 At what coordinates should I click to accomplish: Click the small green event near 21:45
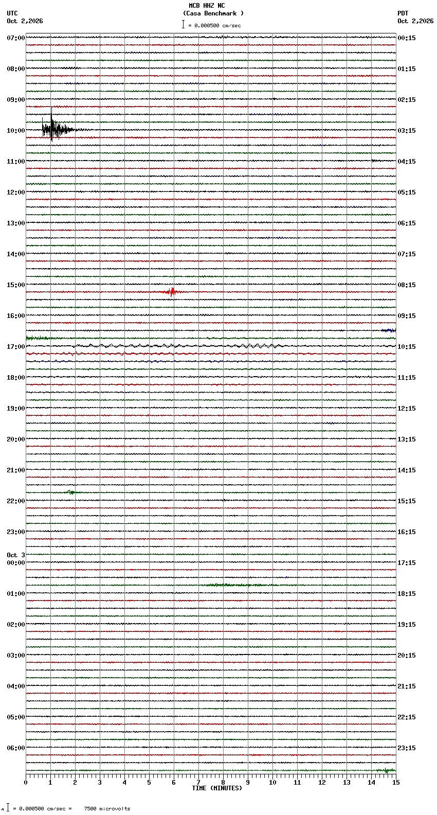click(71, 492)
